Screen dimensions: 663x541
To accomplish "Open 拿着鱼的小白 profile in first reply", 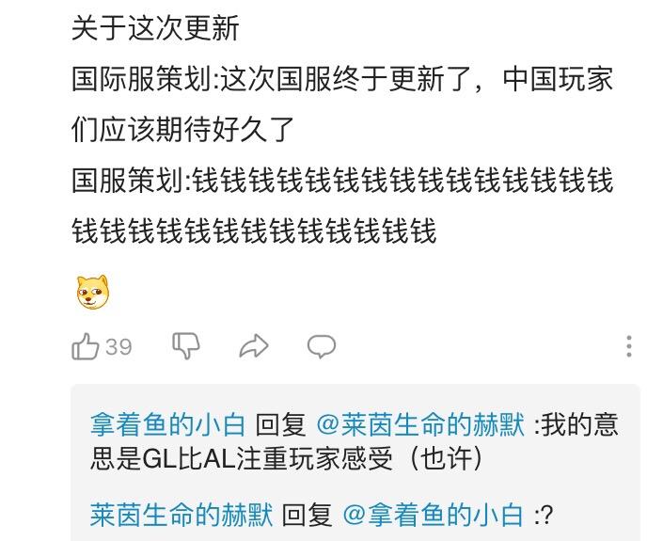I will pos(167,424).
